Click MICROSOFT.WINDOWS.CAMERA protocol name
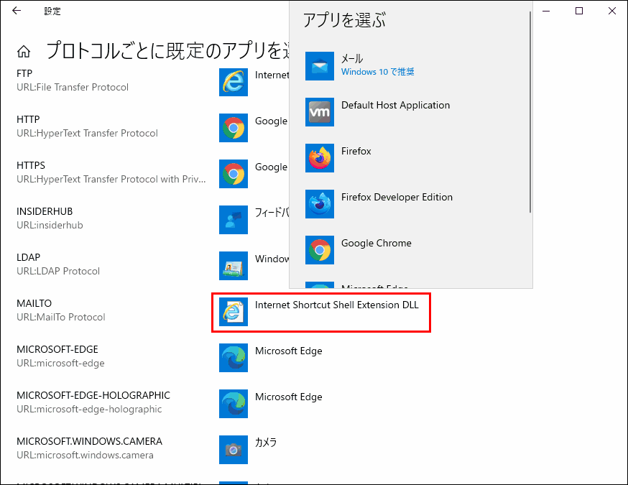Viewport: 628px width, 485px height. [89, 441]
